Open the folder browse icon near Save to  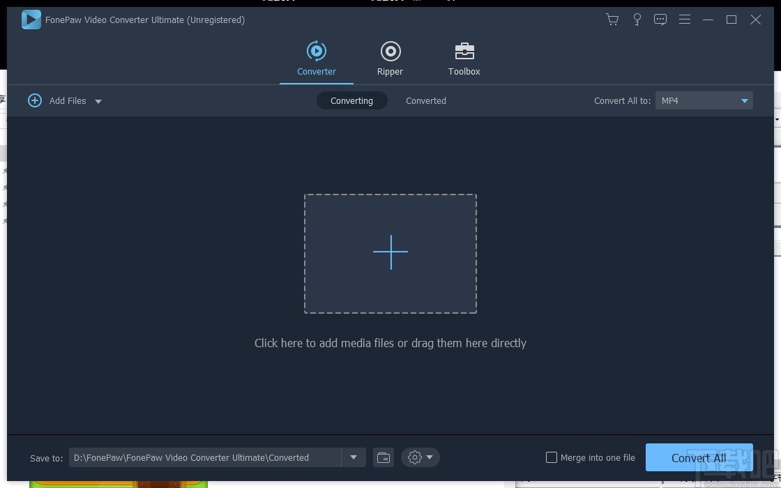pyautogui.click(x=383, y=457)
